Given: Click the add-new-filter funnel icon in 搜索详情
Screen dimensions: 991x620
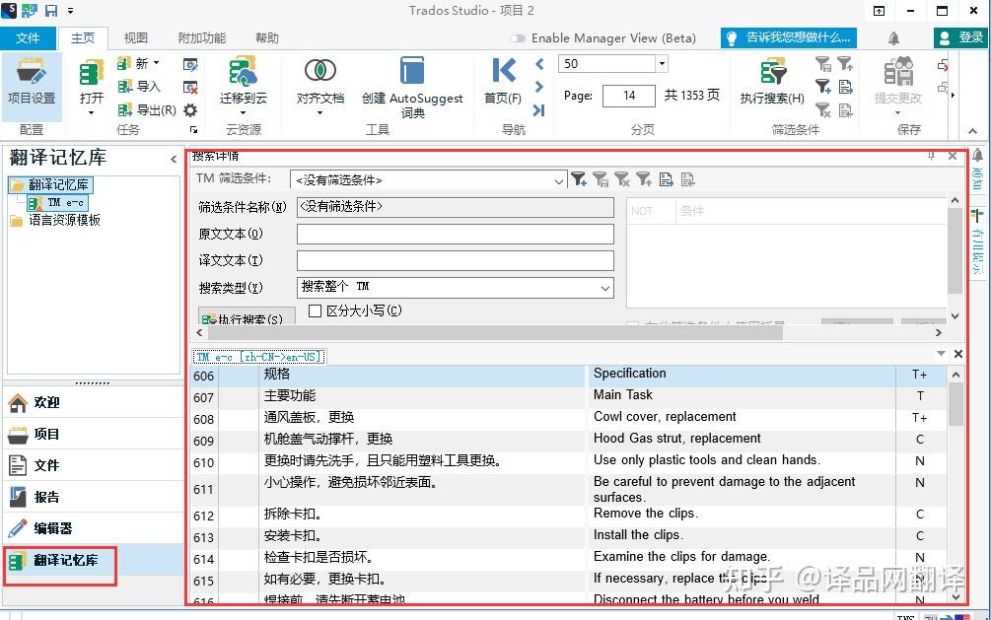Looking at the screenshot, I should pyautogui.click(x=578, y=181).
